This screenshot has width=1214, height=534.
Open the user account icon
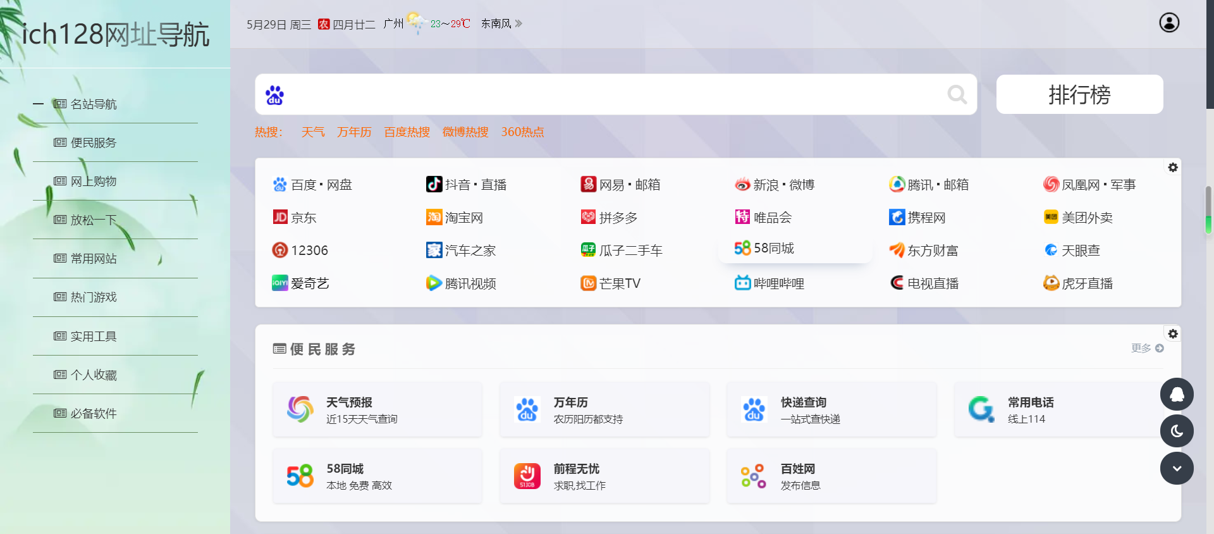tap(1169, 23)
